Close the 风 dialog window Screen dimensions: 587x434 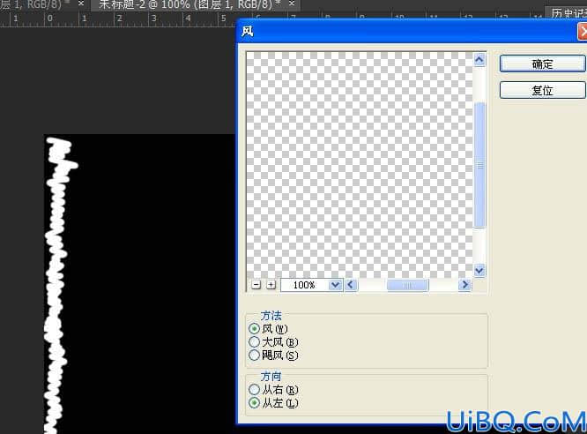click(583, 32)
